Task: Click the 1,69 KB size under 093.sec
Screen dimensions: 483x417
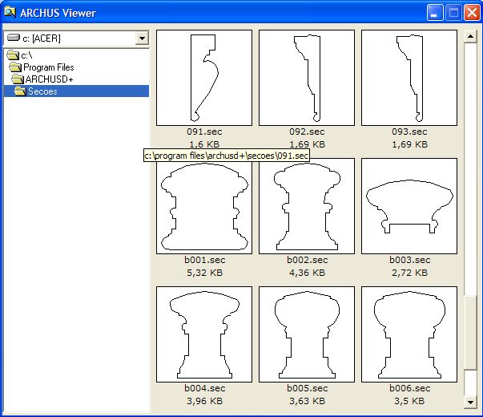Action: tap(409, 144)
